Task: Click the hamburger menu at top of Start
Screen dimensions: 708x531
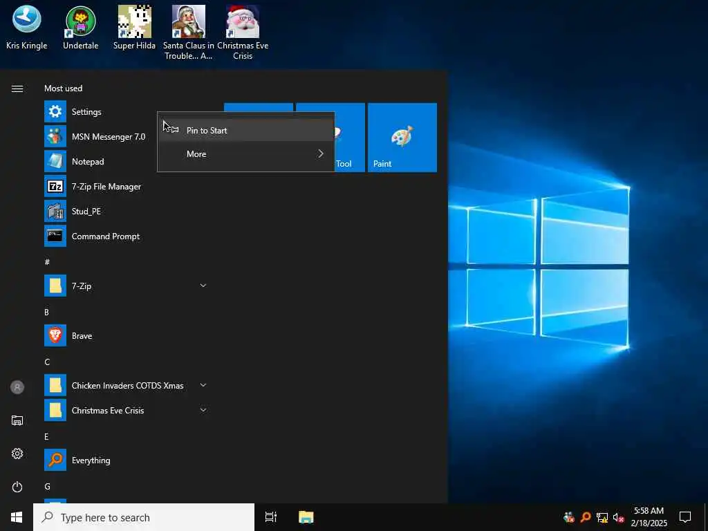Action: pos(17,88)
